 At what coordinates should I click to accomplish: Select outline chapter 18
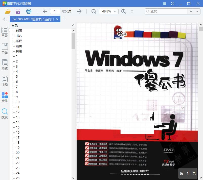pyautogui.click(x=18, y=142)
